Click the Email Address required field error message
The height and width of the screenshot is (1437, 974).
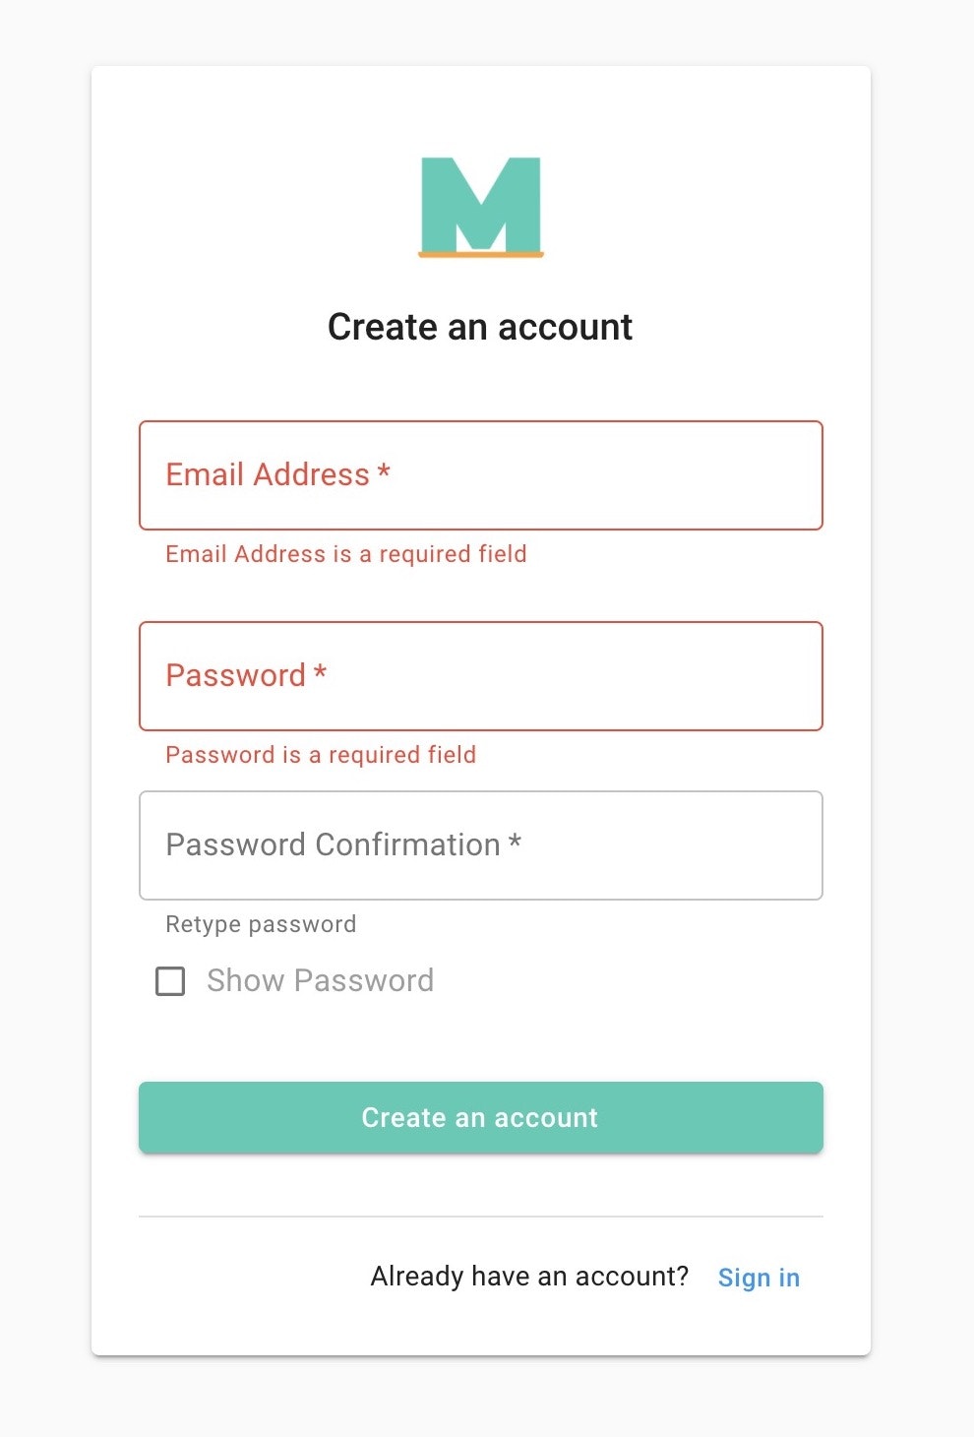click(x=345, y=554)
